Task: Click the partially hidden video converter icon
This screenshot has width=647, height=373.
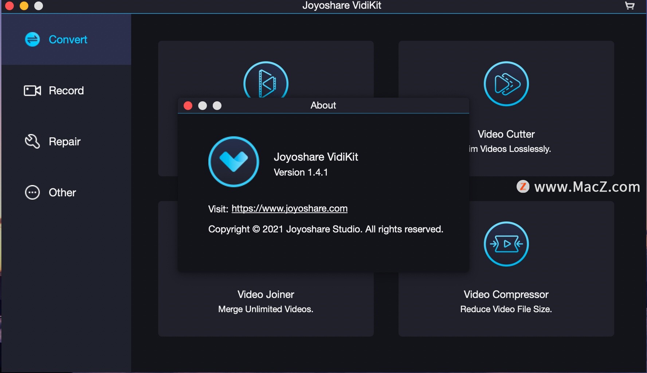Action: pos(266,80)
